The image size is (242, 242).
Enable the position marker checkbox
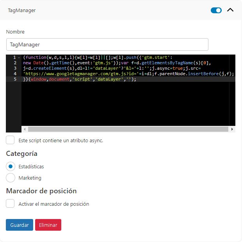click(10, 203)
